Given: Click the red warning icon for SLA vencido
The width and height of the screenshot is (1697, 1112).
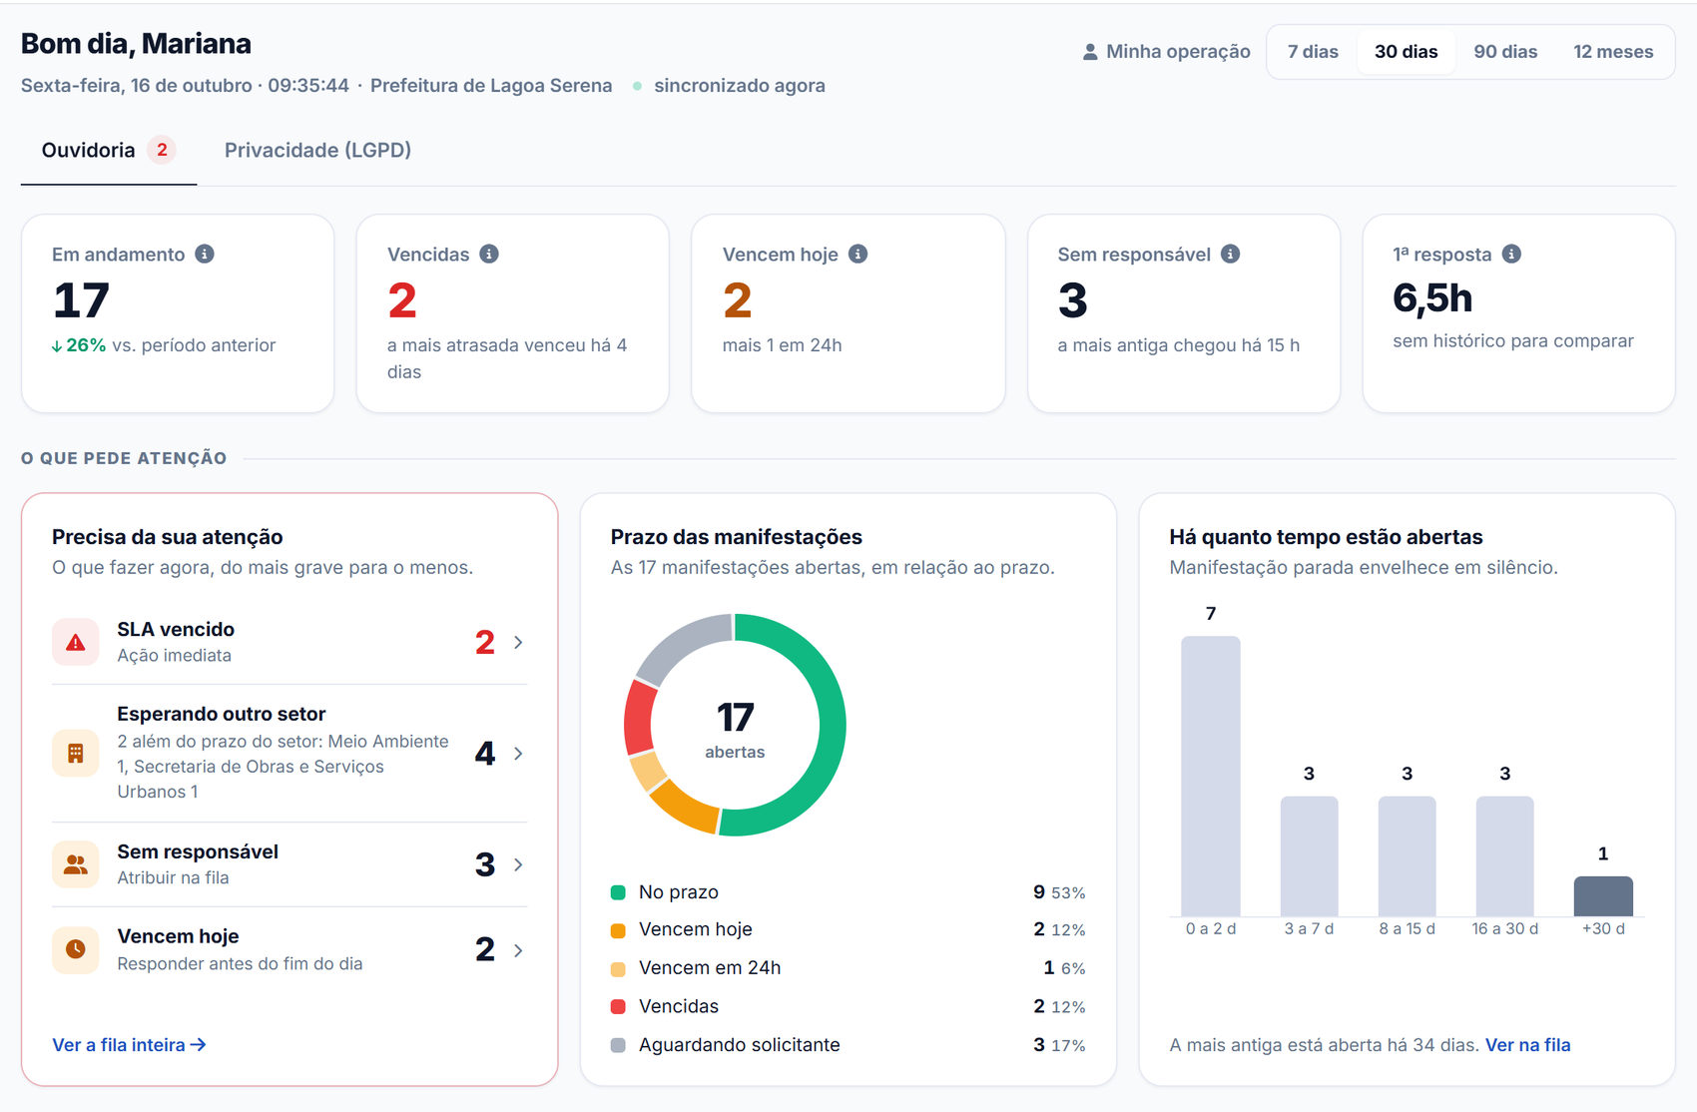Looking at the screenshot, I should tap(76, 642).
